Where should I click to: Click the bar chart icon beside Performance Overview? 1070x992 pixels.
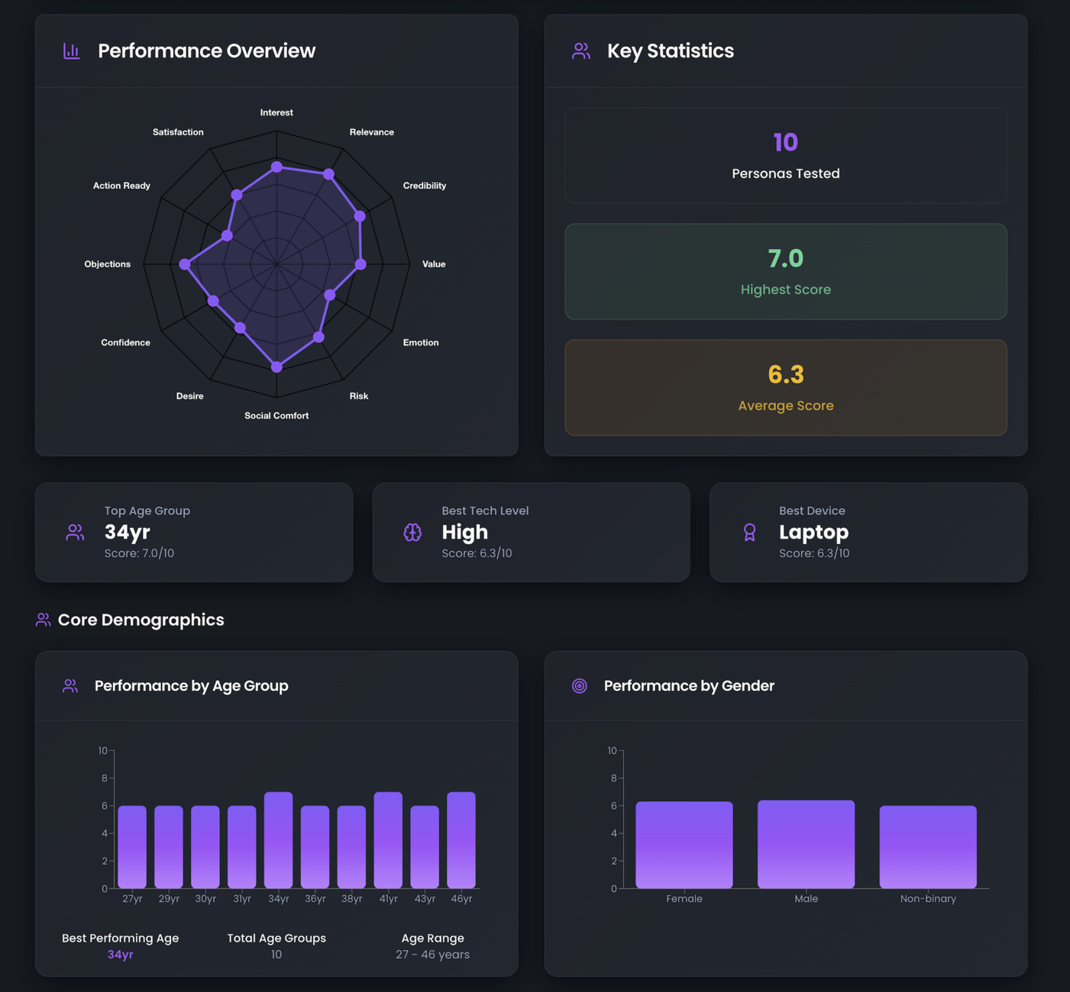(x=71, y=51)
